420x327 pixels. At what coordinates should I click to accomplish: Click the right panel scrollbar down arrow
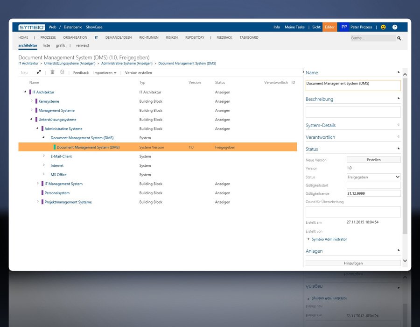pyautogui.click(x=405, y=261)
